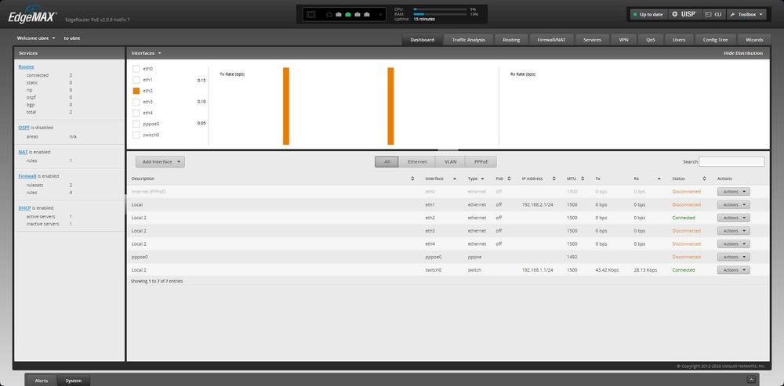Show All interfaces filter

point(387,162)
